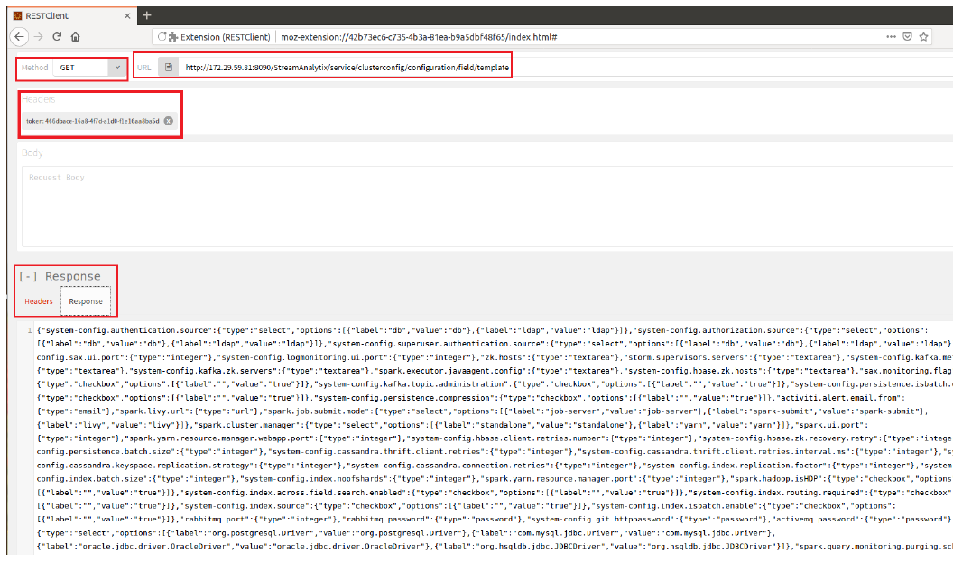Close the RESTClient browser tab
Viewport: 953px width, 563px height.
pos(125,15)
